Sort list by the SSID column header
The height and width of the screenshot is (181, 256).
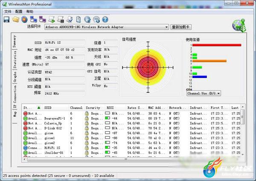pos(56,108)
